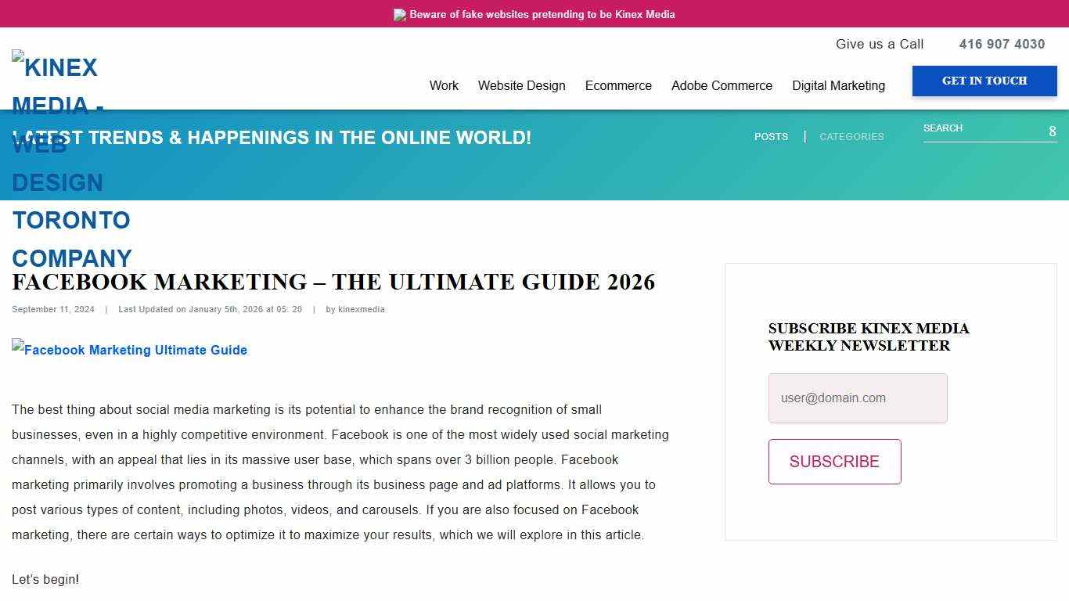This screenshot has height=601, width=1069.
Task: Open the Facebook Marketing Ultimate Guide article title
Action: (x=333, y=283)
